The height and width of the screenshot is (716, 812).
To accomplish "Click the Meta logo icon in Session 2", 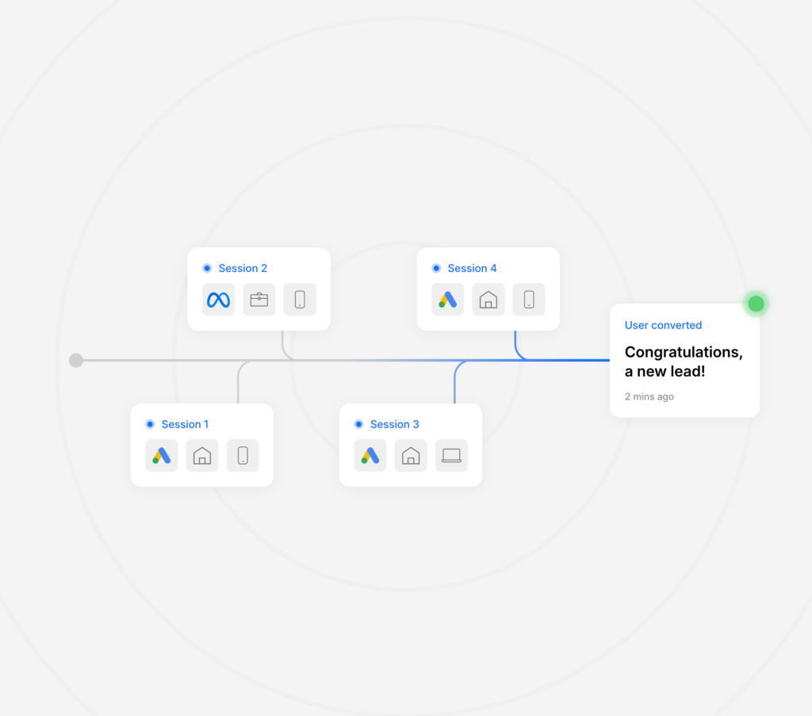I will click(218, 300).
